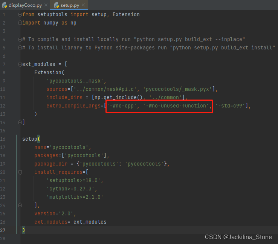
Task: Click on name='pycocotools' line
Action: [63, 147]
